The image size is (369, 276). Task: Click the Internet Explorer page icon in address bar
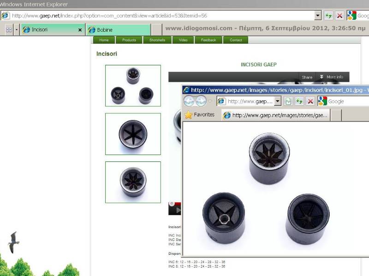[5, 16]
